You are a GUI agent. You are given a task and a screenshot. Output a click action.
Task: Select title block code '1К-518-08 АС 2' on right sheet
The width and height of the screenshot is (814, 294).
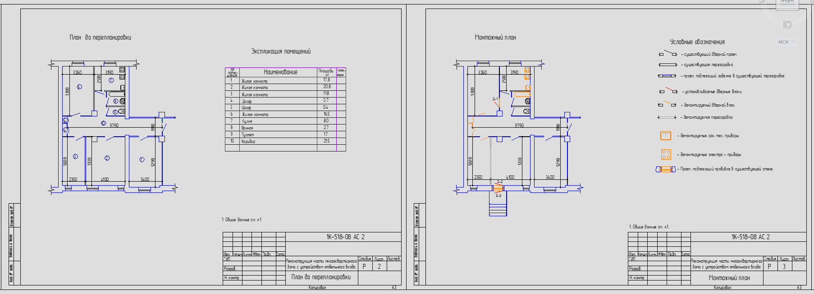click(750, 237)
